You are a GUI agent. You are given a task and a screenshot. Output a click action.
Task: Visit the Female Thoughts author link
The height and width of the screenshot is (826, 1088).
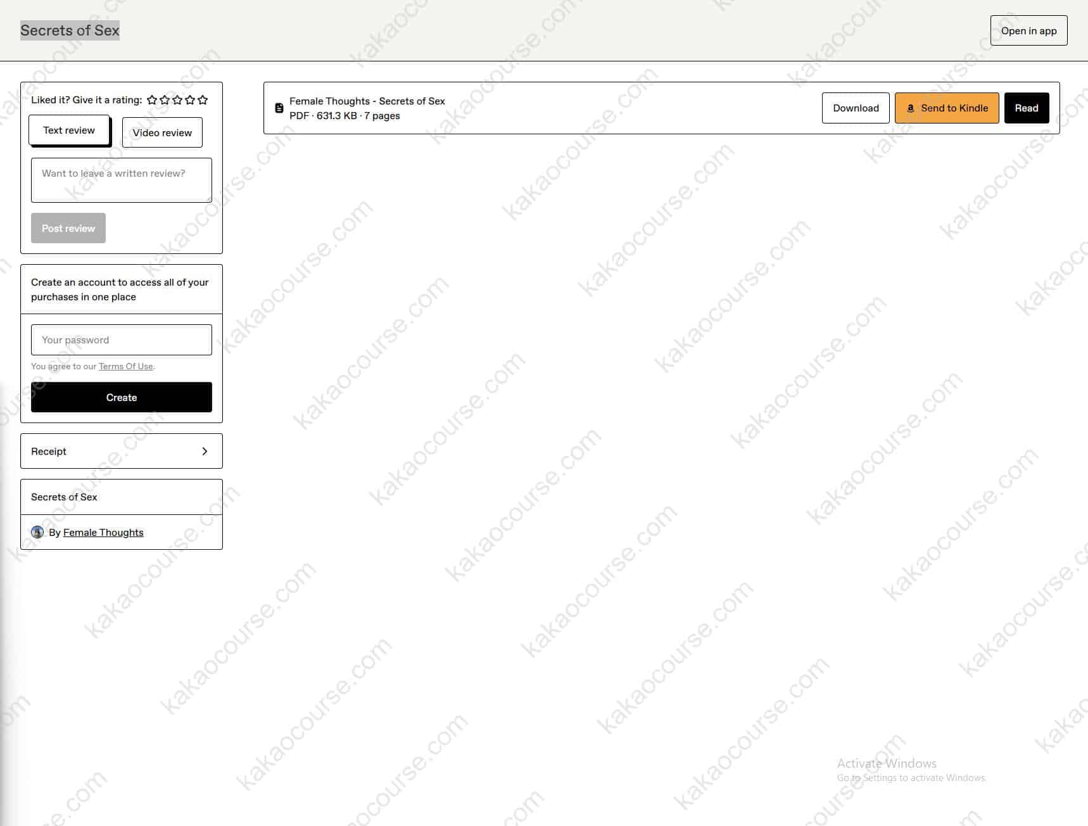pos(103,533)
